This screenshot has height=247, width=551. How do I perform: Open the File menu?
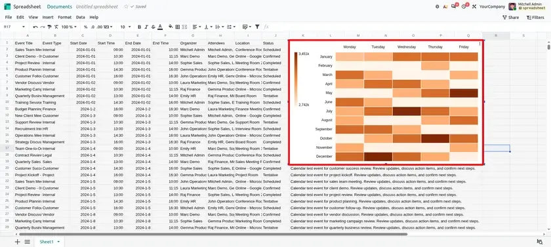pyautogui.click(x=9, y=17)
